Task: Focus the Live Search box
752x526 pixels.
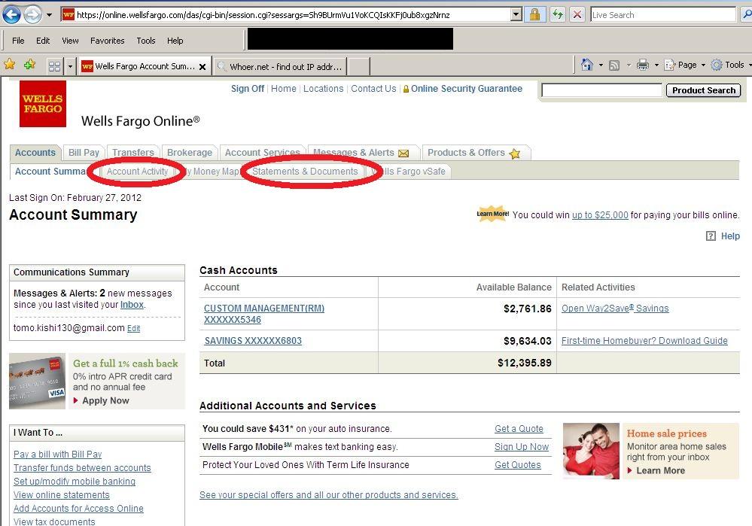Action: 662,15
